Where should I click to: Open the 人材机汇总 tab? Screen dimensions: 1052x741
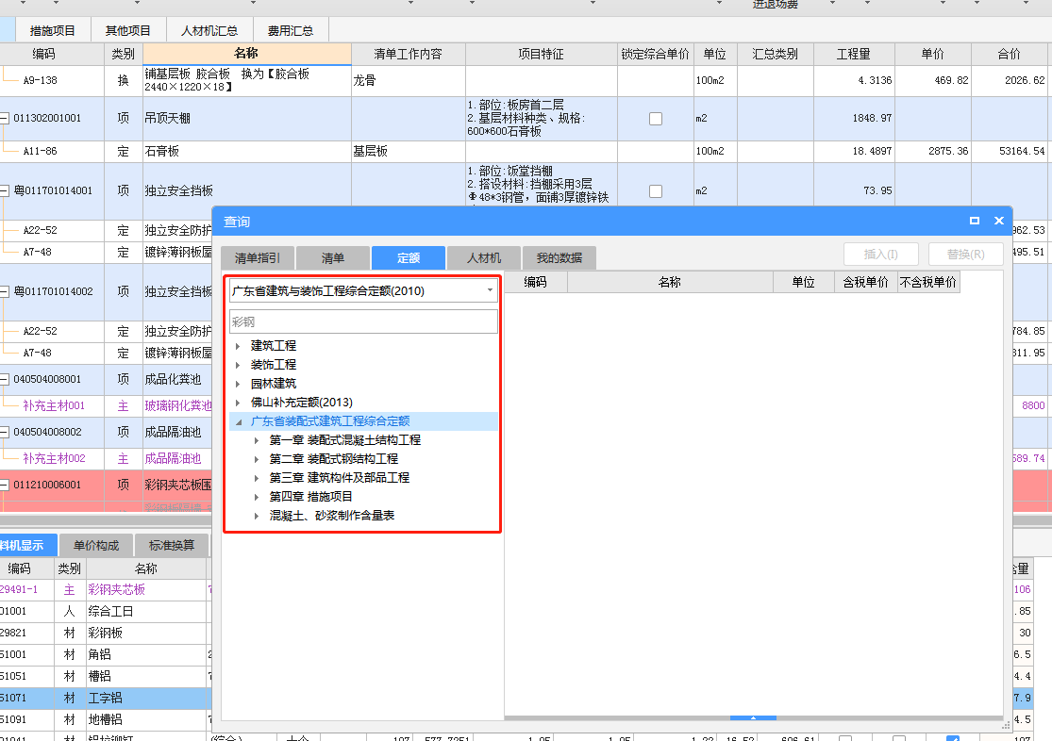[209, 31]
